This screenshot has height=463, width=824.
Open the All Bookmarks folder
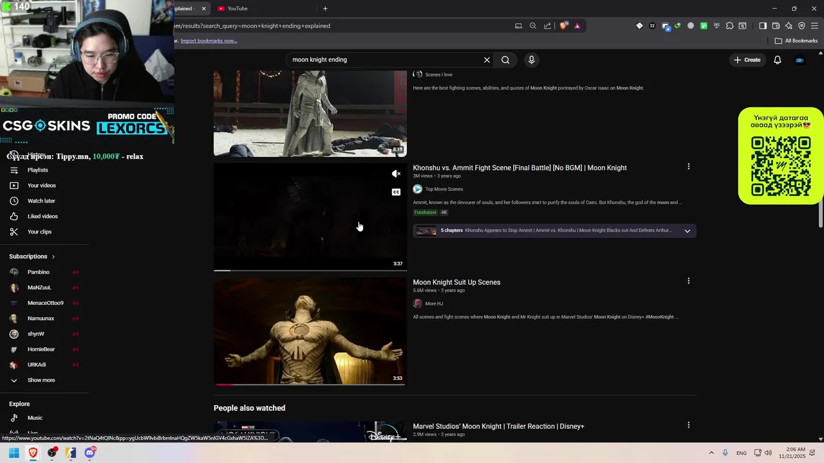[x=796, y=41]
